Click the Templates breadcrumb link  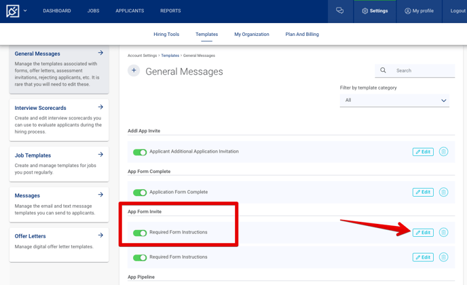tap(170, 56)
